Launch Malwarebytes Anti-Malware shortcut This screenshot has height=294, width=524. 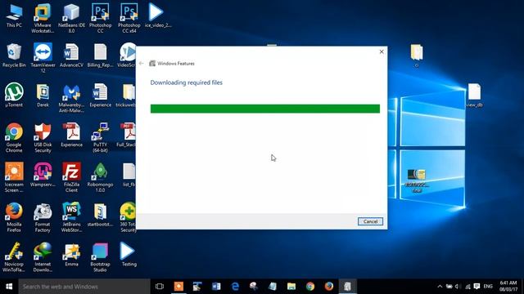pos(71,98)
